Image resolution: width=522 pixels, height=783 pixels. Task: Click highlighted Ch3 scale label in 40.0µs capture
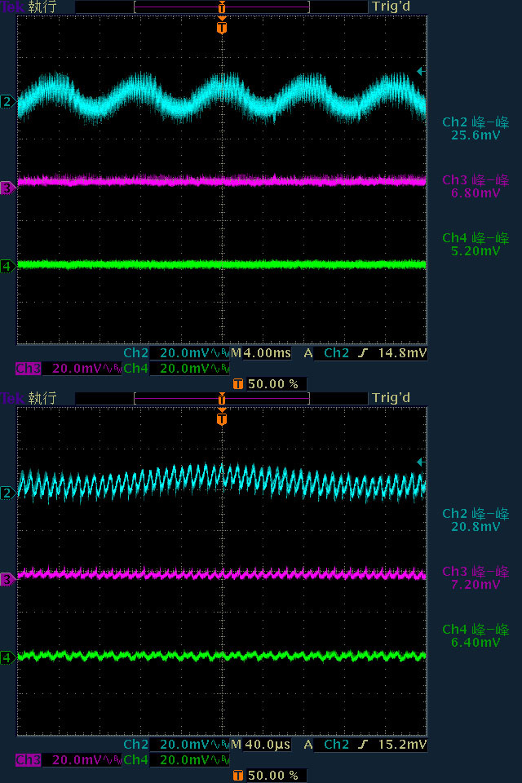[28, 760]
